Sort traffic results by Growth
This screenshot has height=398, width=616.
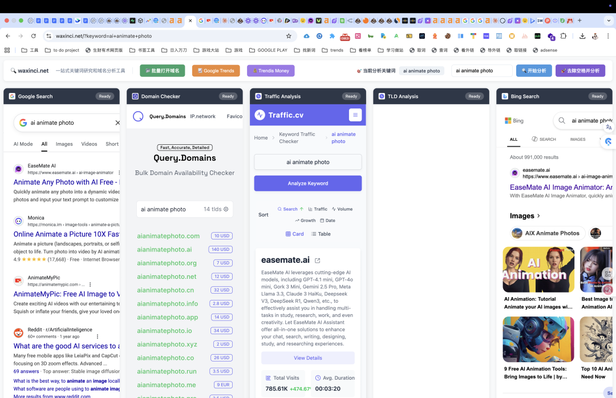click(305, 221)
